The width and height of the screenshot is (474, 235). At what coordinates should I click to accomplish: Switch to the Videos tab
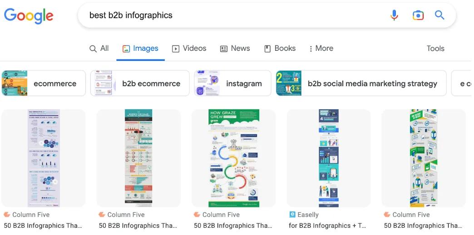189,49
